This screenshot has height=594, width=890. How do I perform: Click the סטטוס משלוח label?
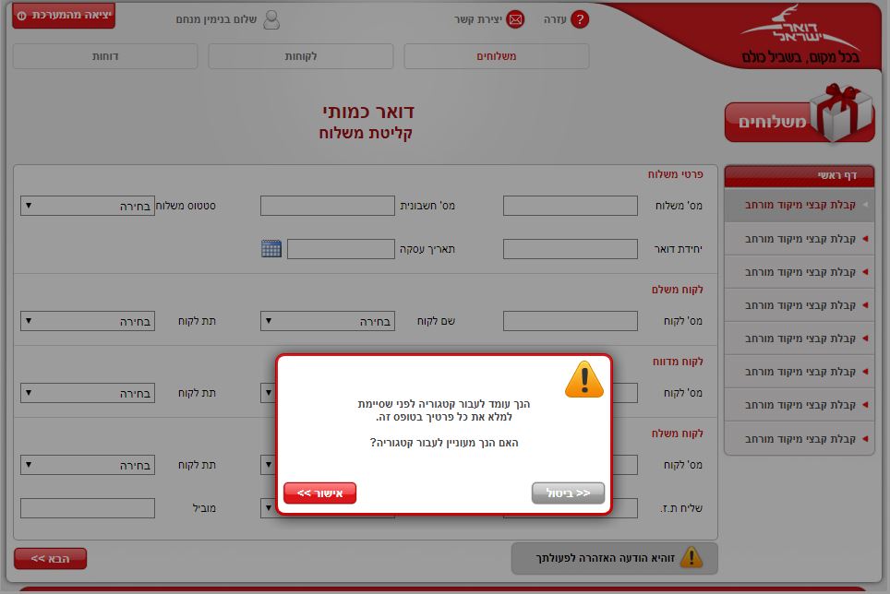186,206
